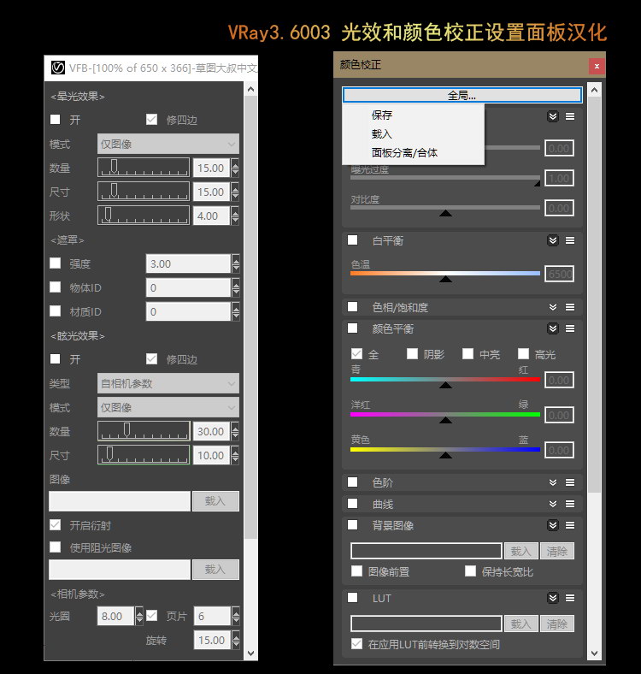This screenshot has width=641, height=674.
Task: Enable the 白平衡 checkbox
Action: tap(352, 239)
